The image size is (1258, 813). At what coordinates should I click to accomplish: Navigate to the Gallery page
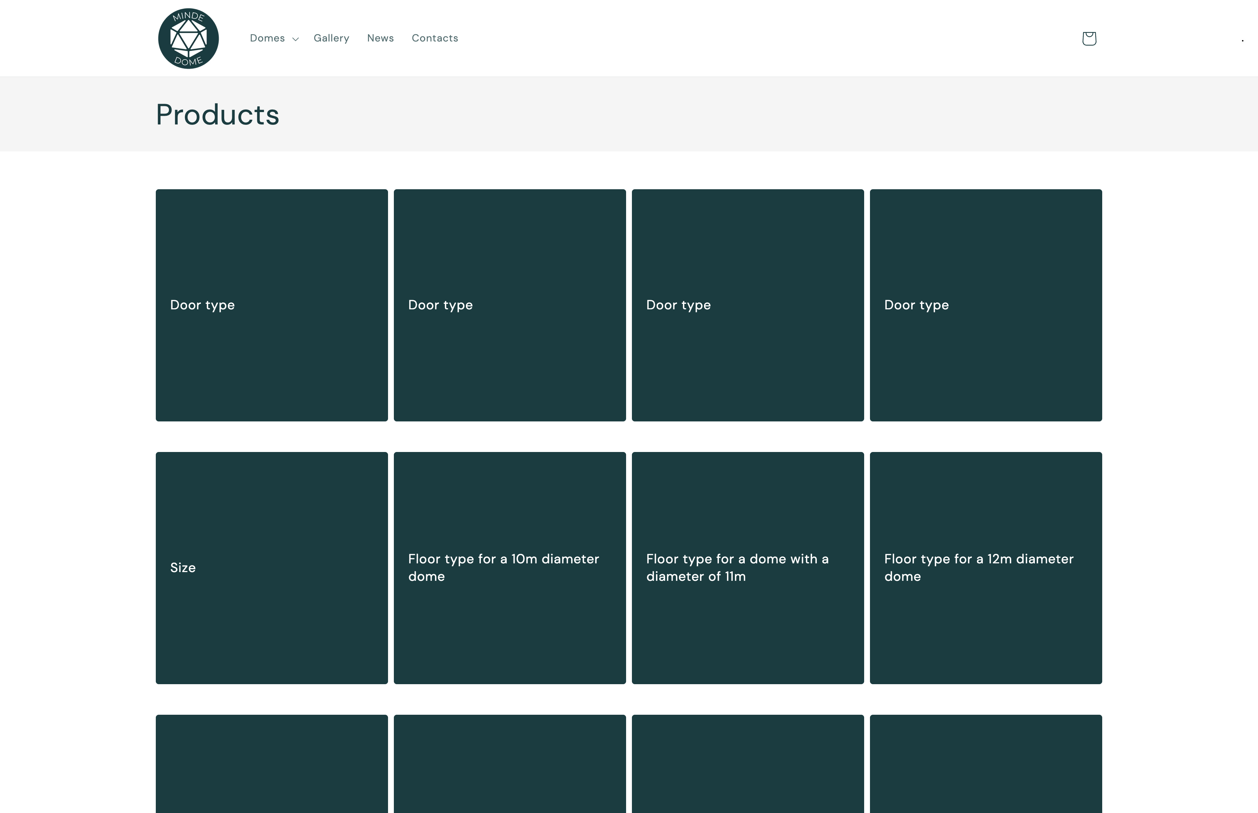point(331,38)
